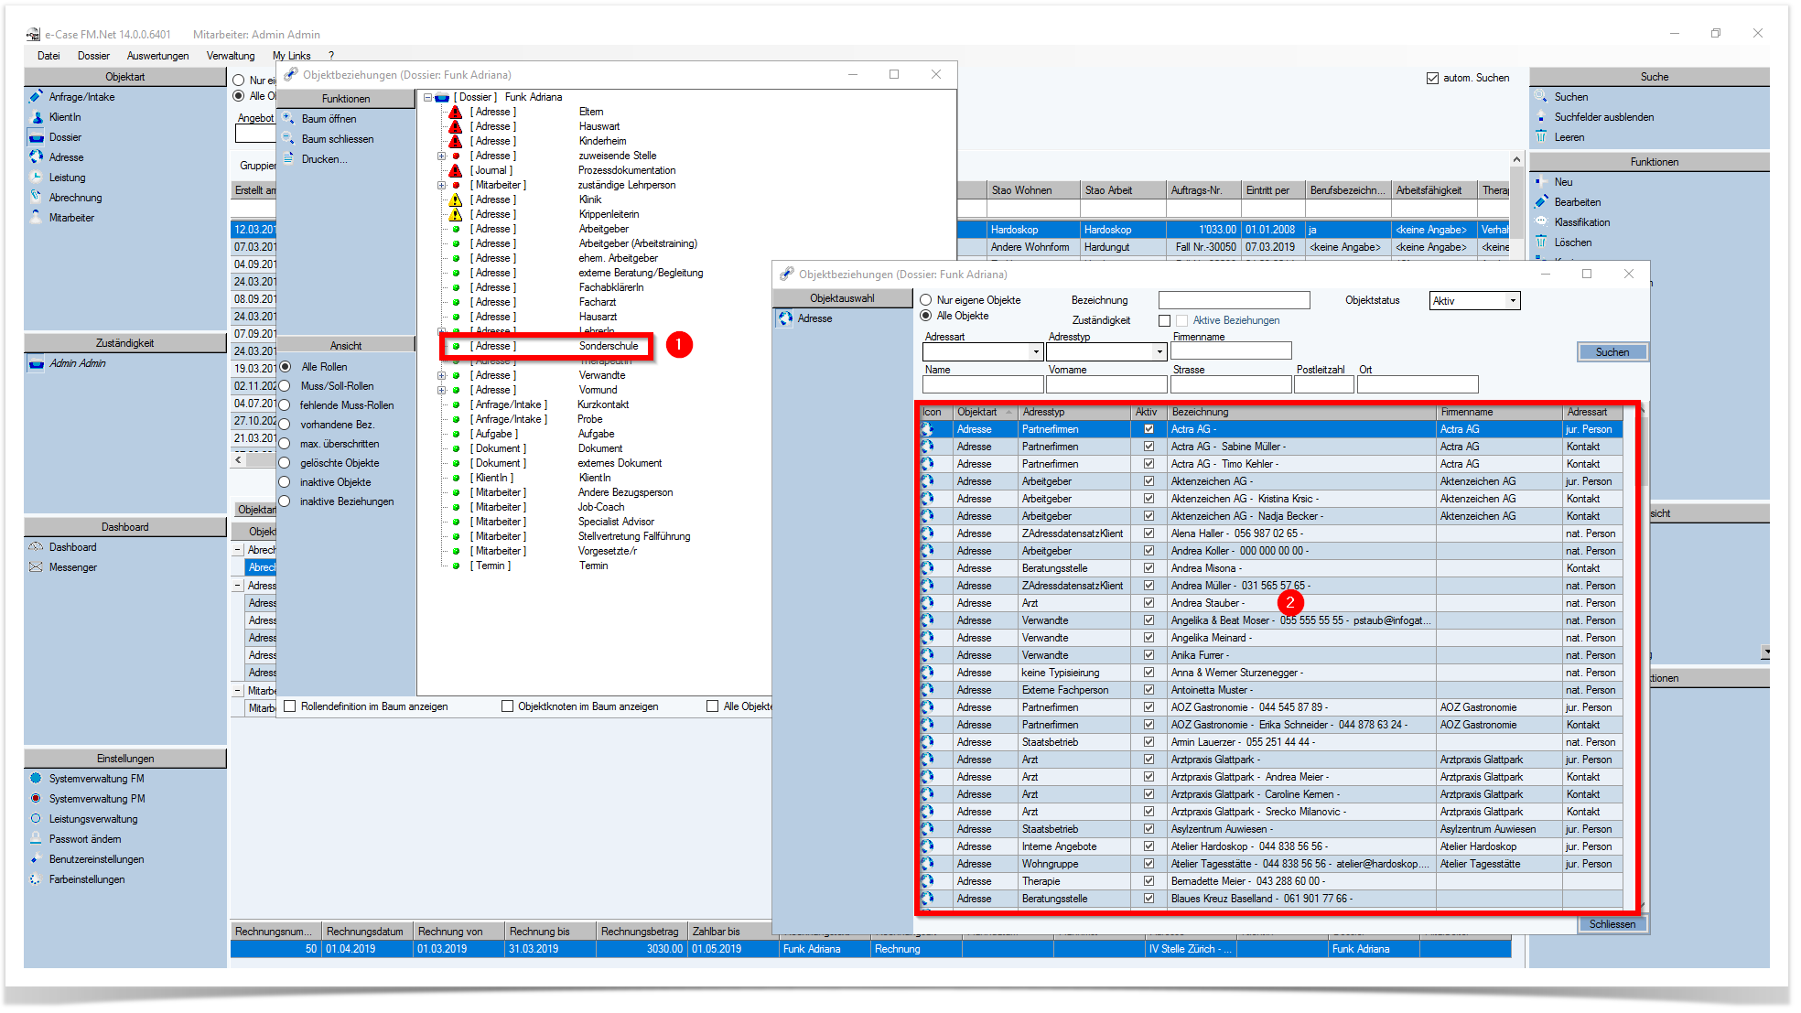The image size is (1801, 1013).
Task: Click Baum schliessen in Funktionen
Action: pos(338,139)
